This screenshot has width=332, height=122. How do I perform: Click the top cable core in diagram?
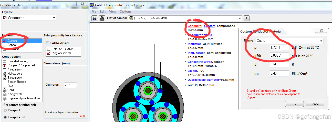[148, 90]
